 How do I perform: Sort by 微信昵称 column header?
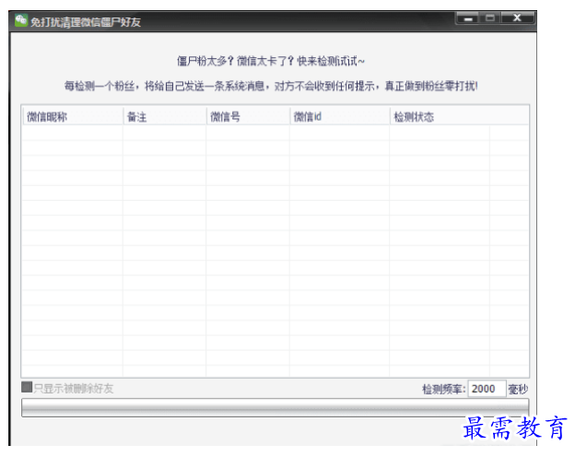click(x=73, y=117)
